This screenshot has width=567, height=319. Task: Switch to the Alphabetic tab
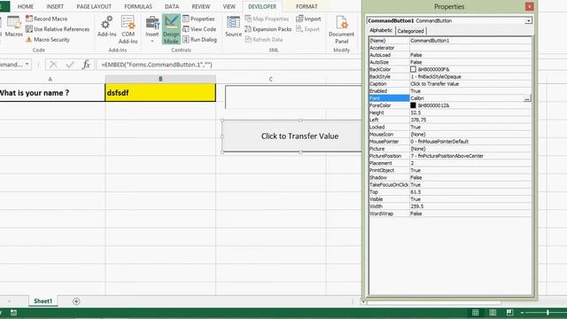[x=381, y=31]
